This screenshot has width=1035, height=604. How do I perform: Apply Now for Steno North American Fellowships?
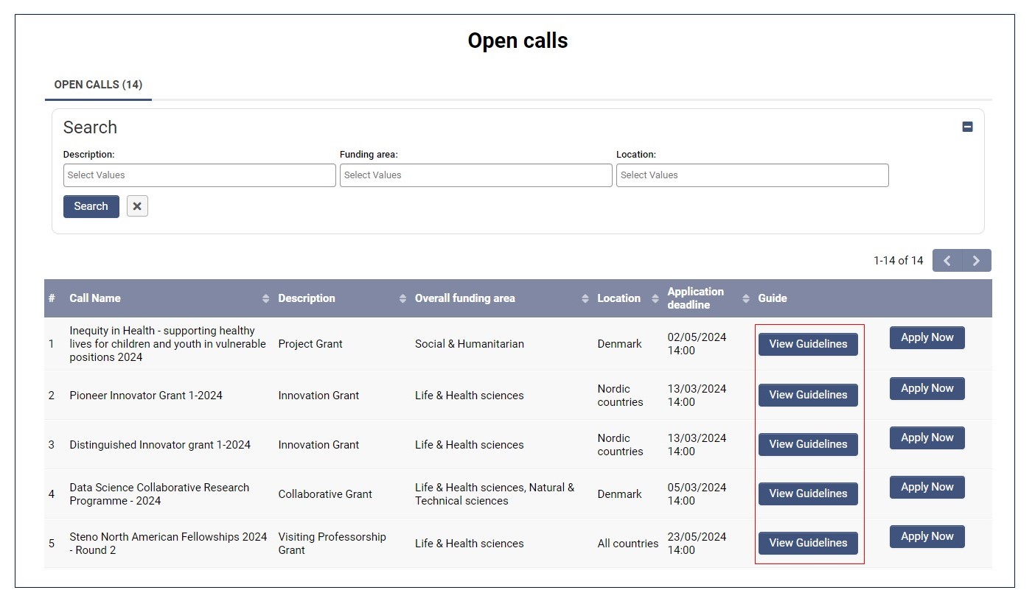[927, 537]
